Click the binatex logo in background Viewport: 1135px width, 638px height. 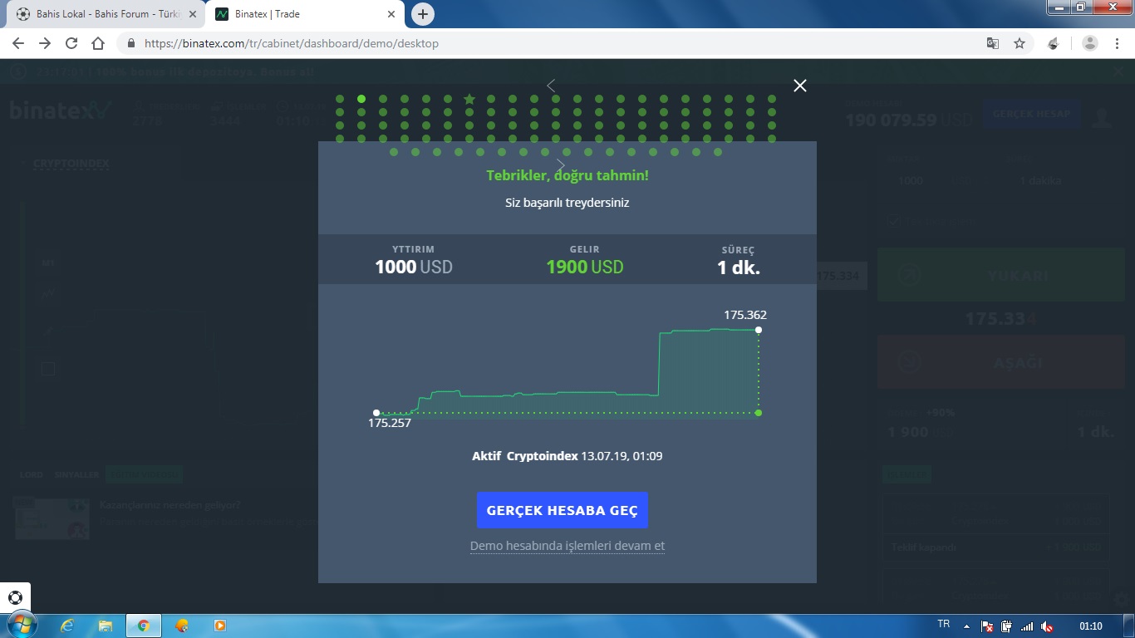tap(60, 109)
